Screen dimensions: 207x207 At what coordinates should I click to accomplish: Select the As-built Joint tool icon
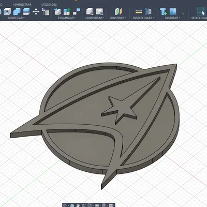(77, 12)
